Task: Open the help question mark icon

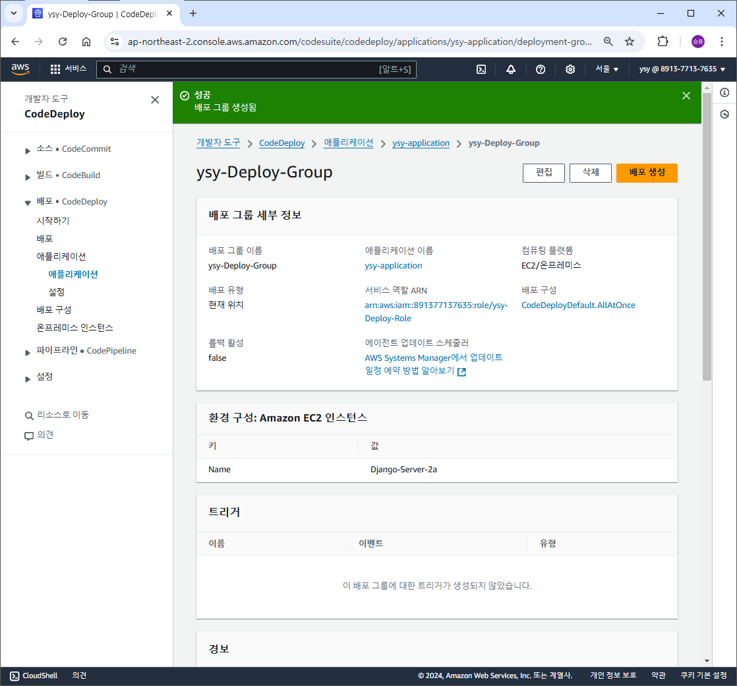Action: click(x=541, y=69)
